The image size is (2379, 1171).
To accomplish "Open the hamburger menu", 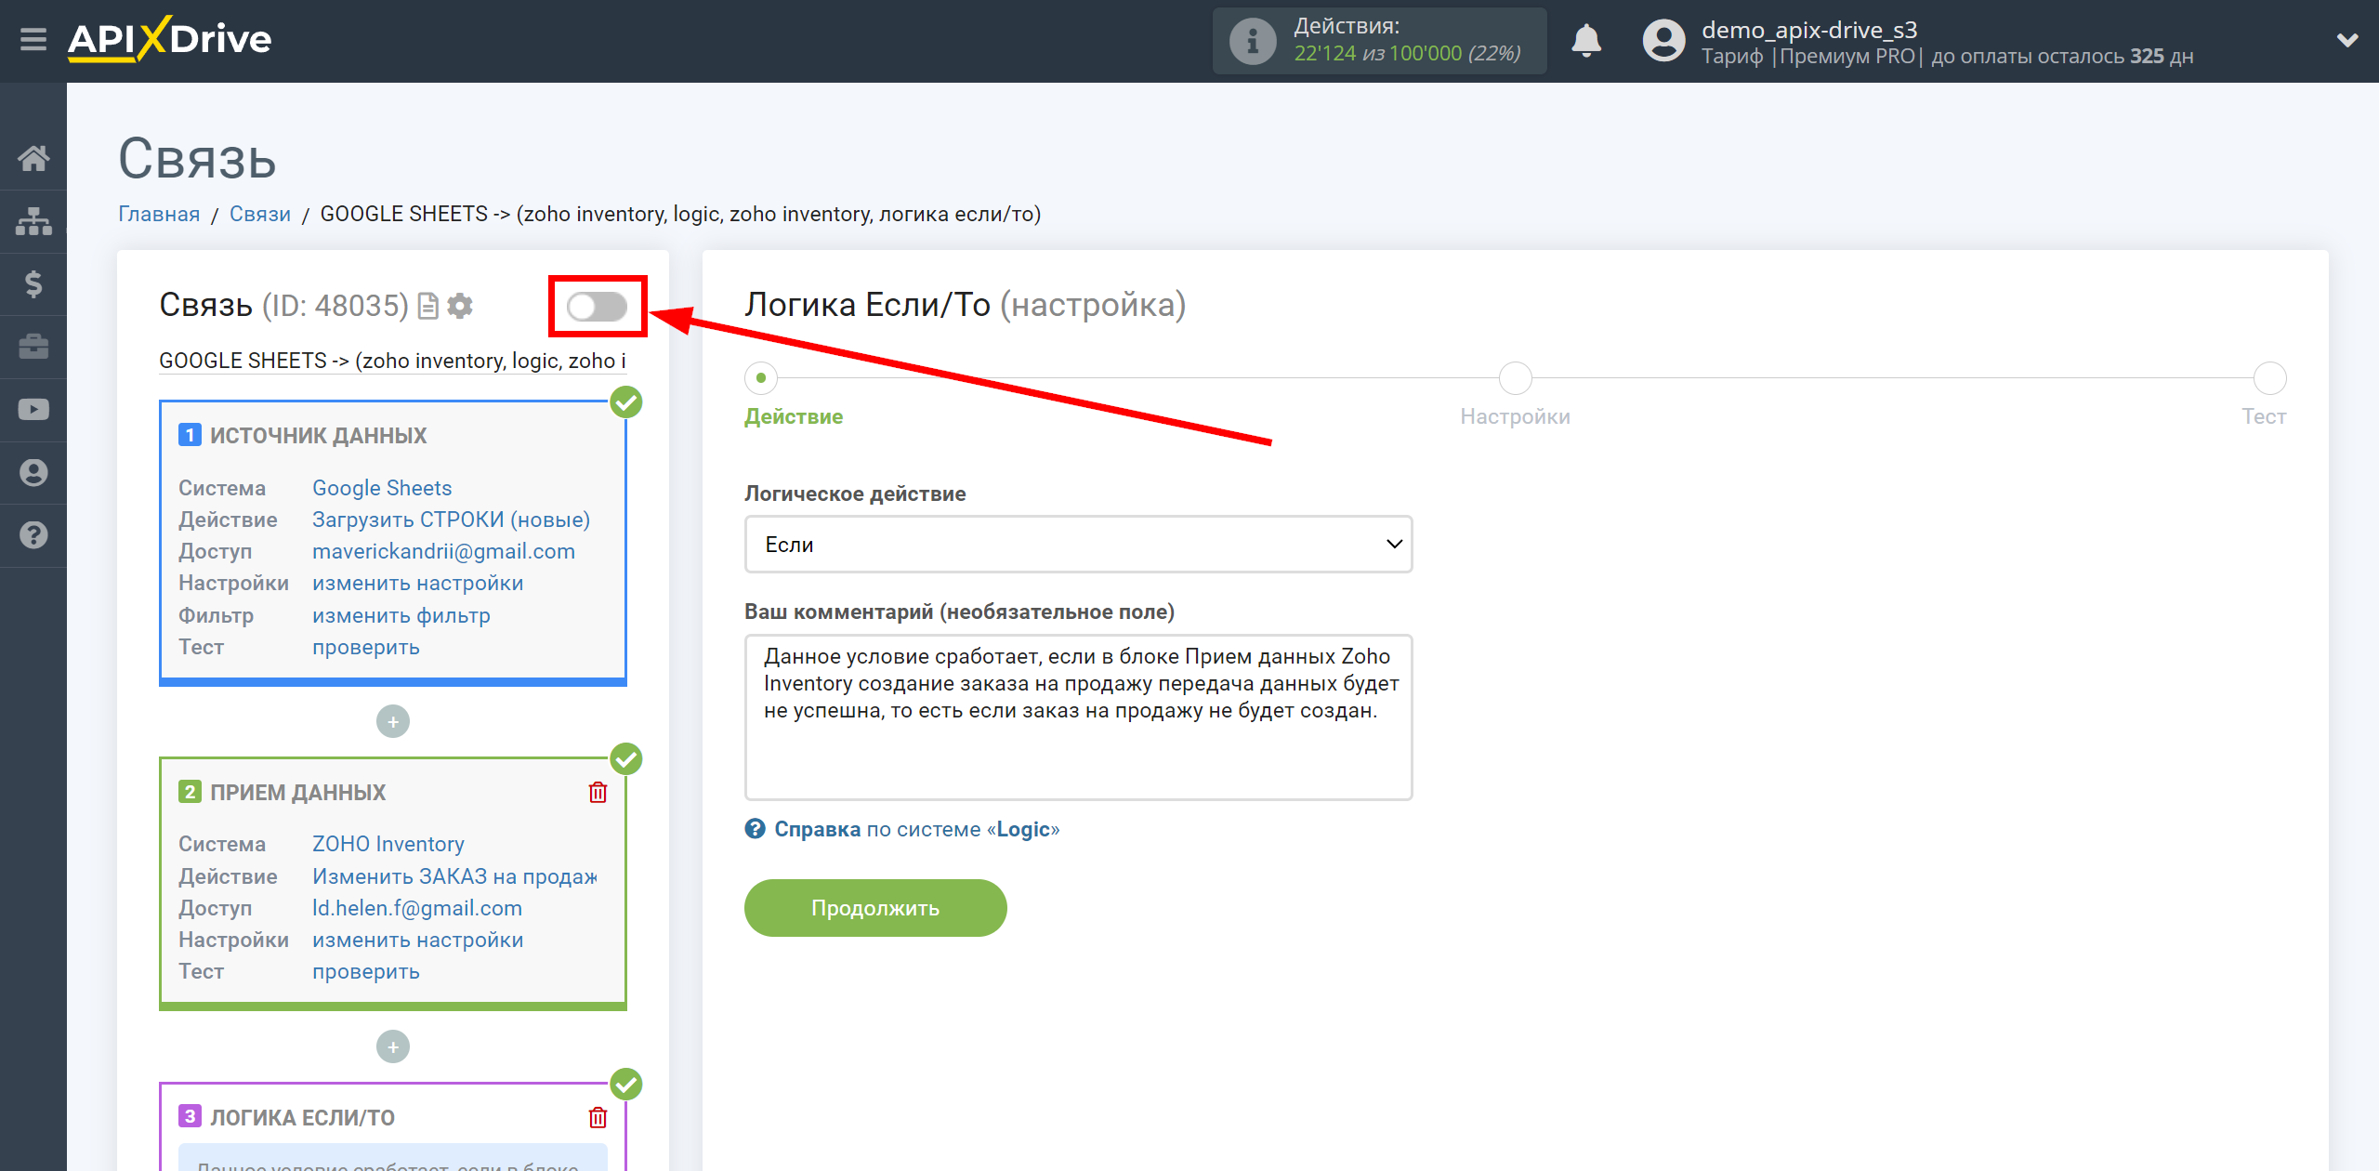I will 33,40.
